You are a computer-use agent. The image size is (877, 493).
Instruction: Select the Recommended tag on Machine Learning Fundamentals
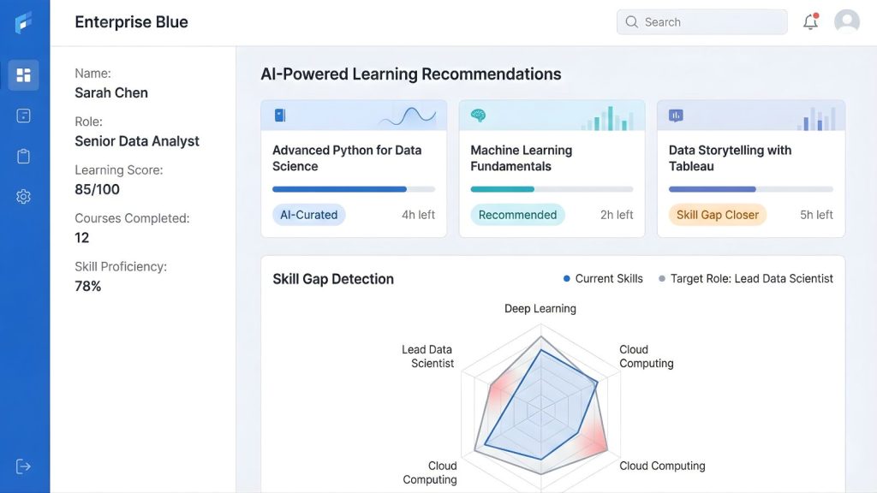[517, 215]
